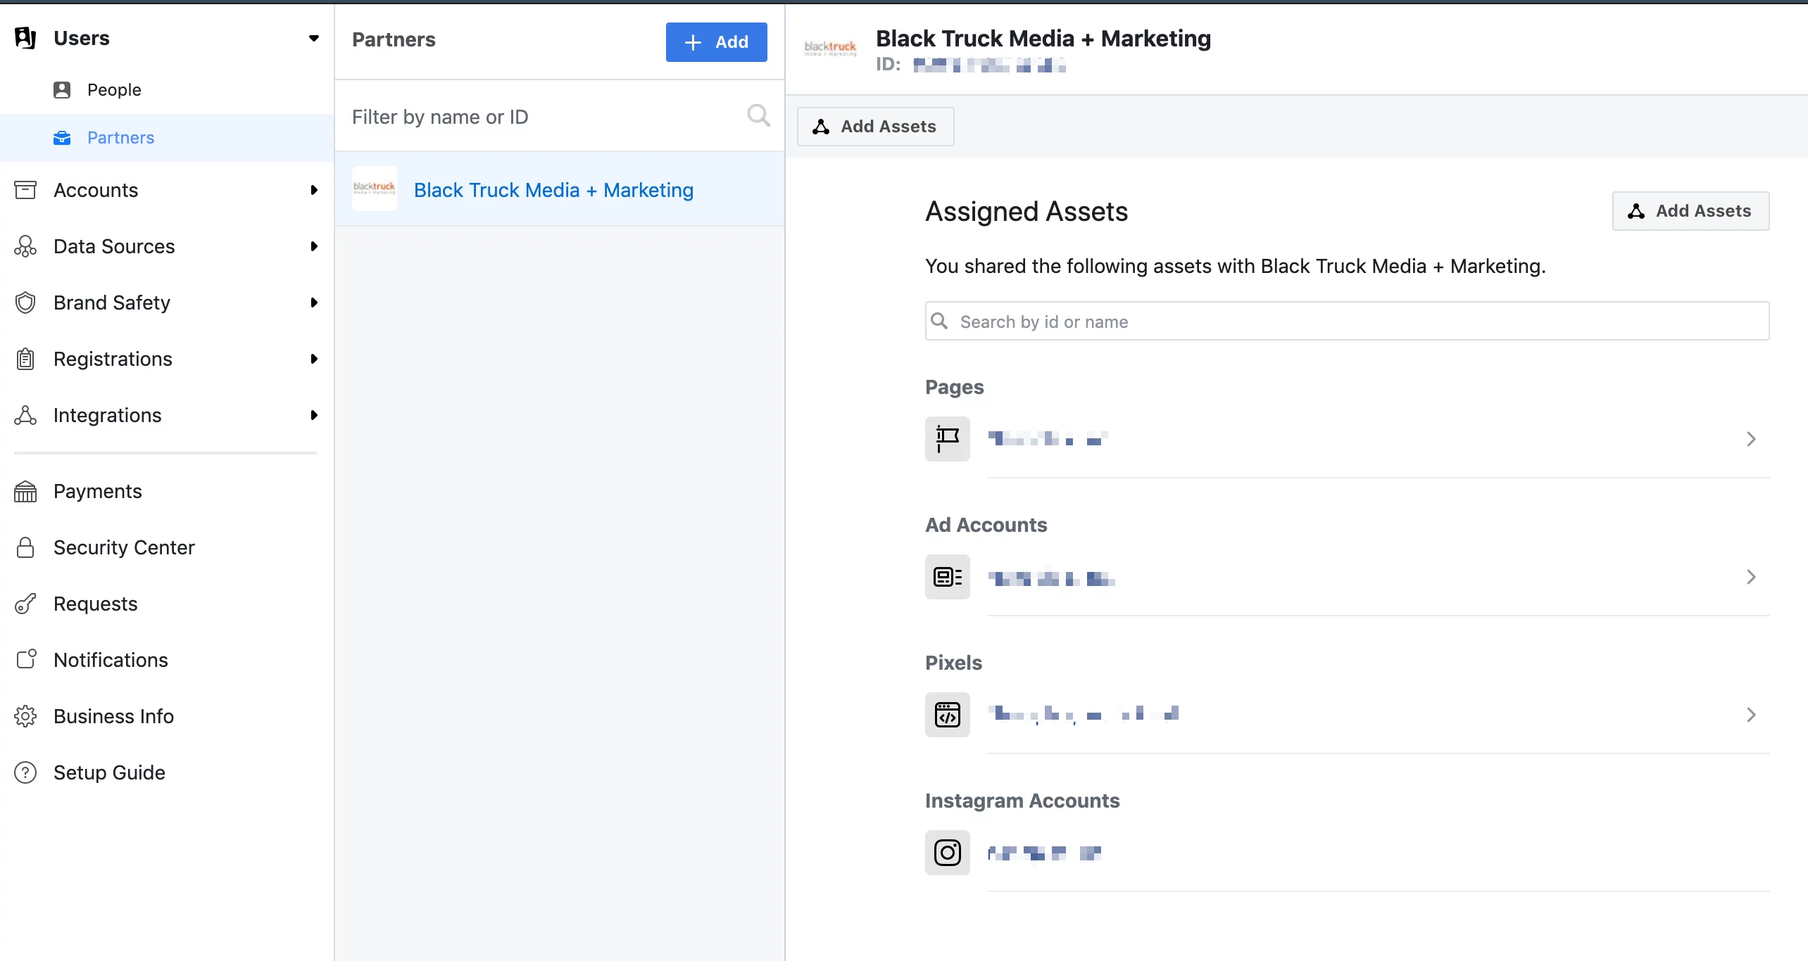This screenshot has height=961, width=1808.
Task: Click Add Assets beside Assigned Assets
Action: click(1690, 211)
